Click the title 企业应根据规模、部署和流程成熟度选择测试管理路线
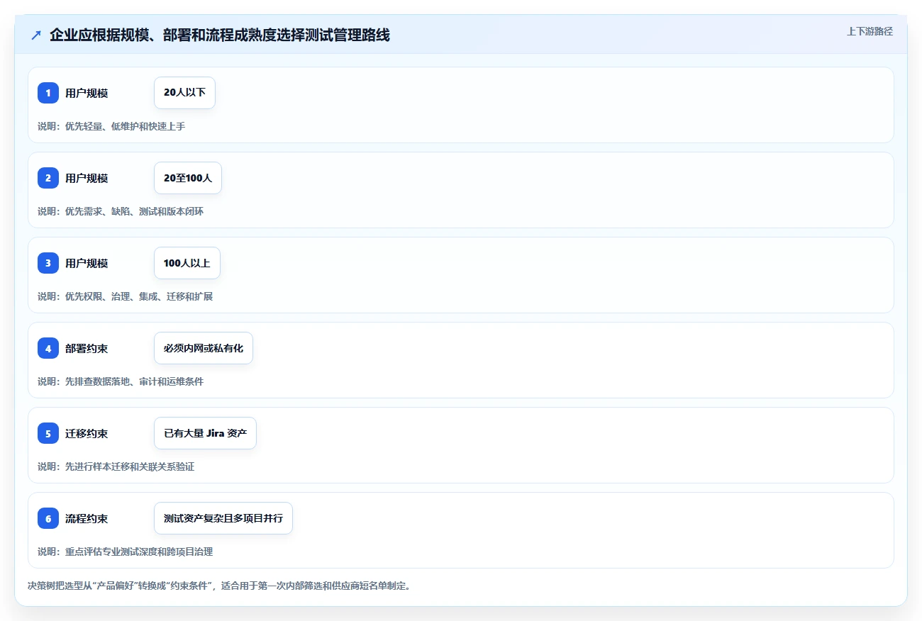 click(220, 35)
